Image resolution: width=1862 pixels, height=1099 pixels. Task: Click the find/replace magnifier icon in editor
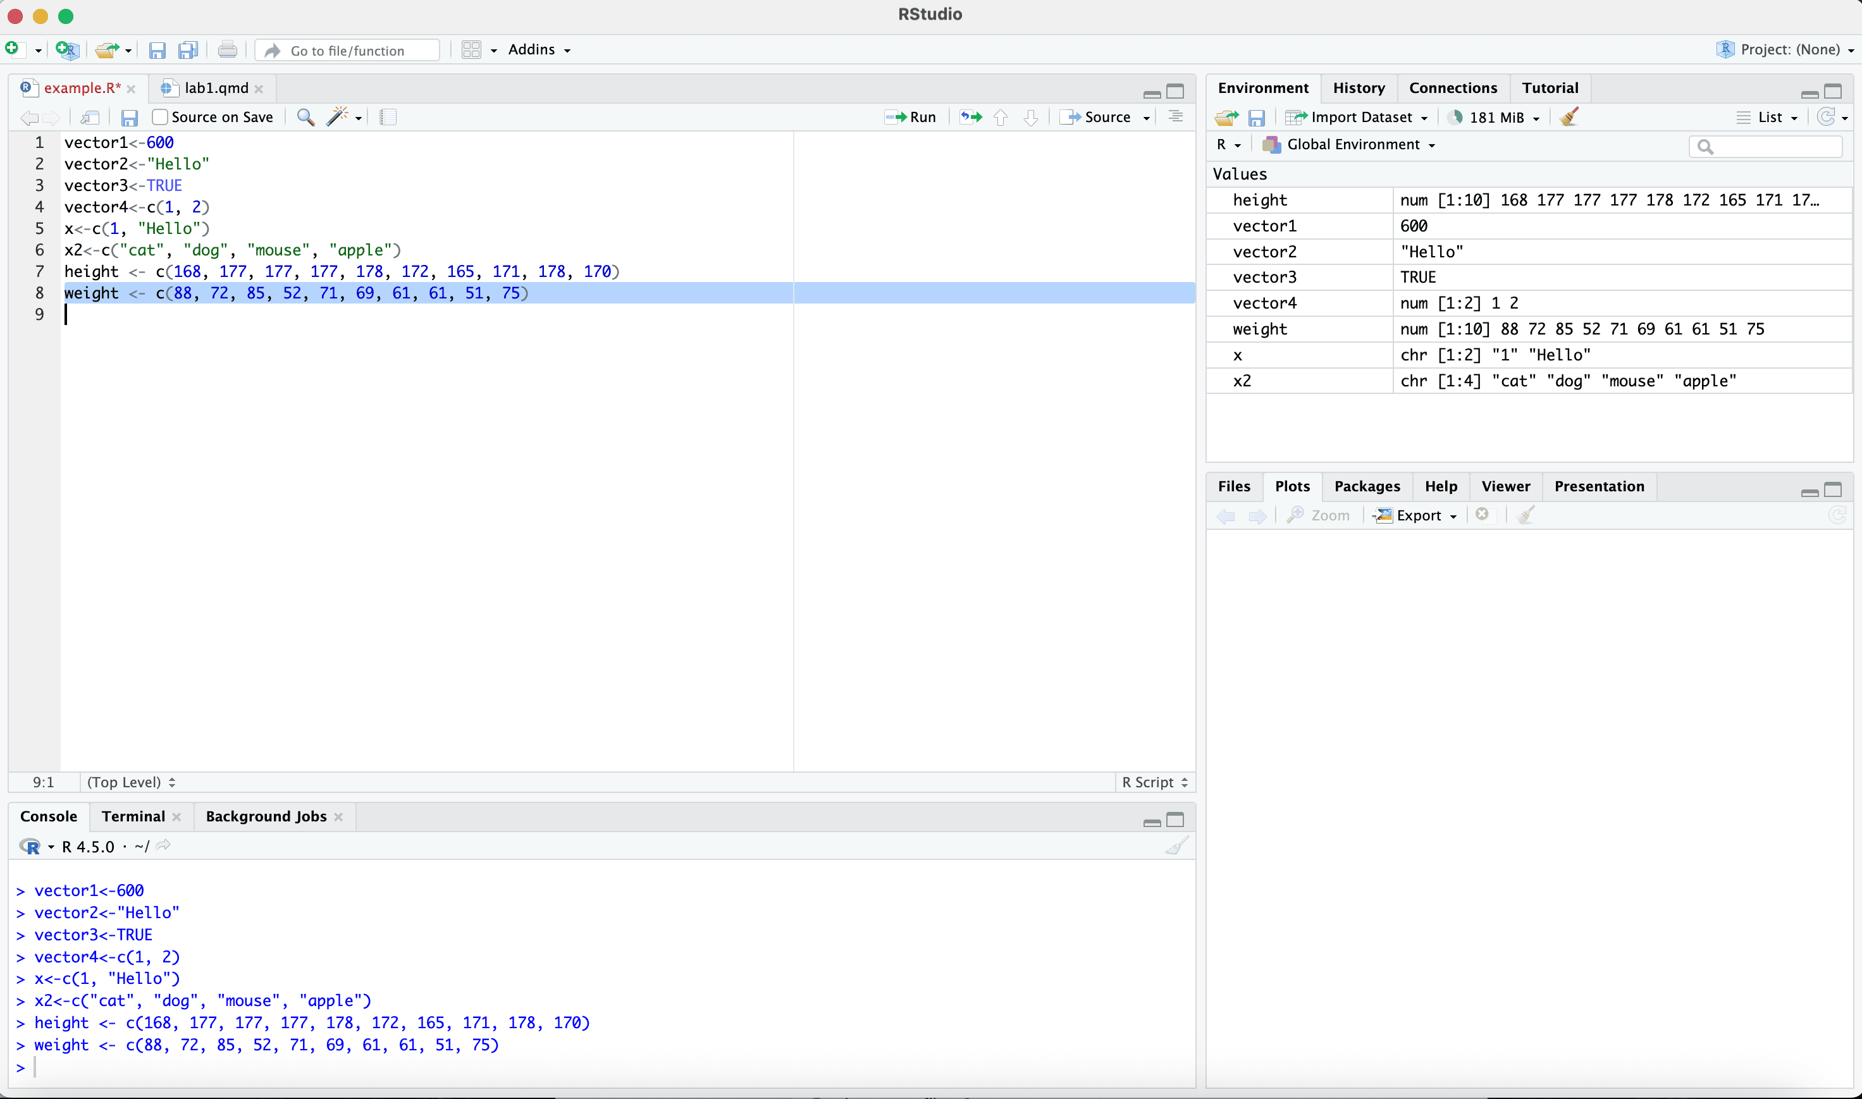(x=305, y=117)
